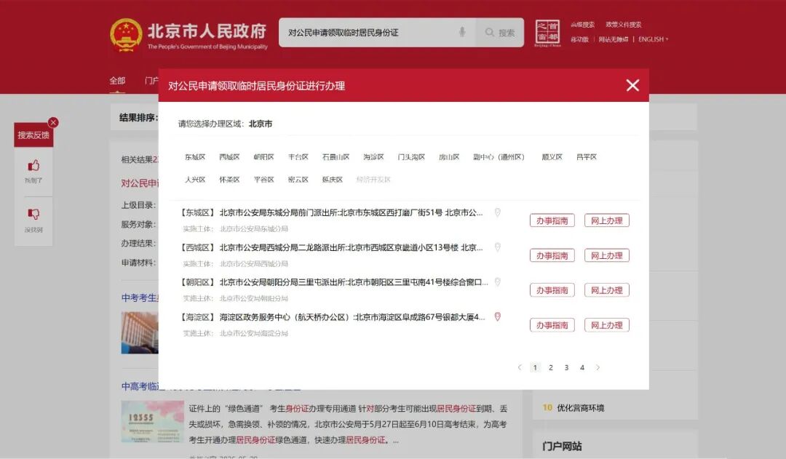The width and height of the screenshot is (786, 459).
Task: Open the 移动版 mobile version link
Action: (579, 39)
